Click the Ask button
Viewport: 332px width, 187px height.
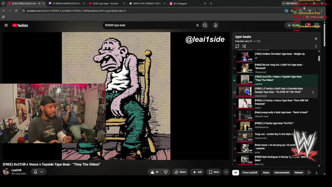point(197,172)
